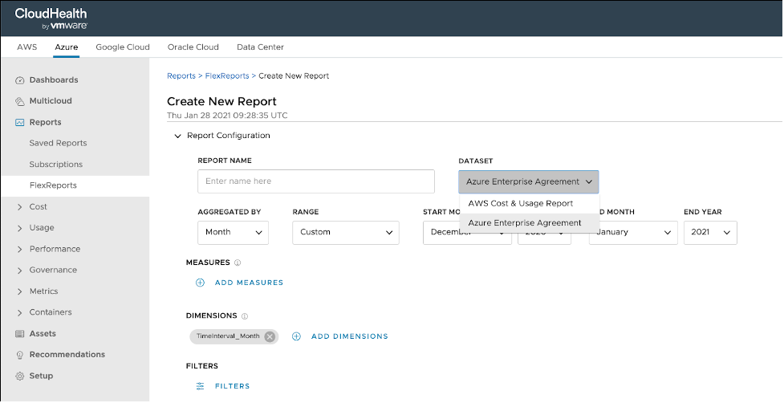Viewport: 784px width, 403px height.
Task: Click the Setup gear icon
Action: pos(19,376)
